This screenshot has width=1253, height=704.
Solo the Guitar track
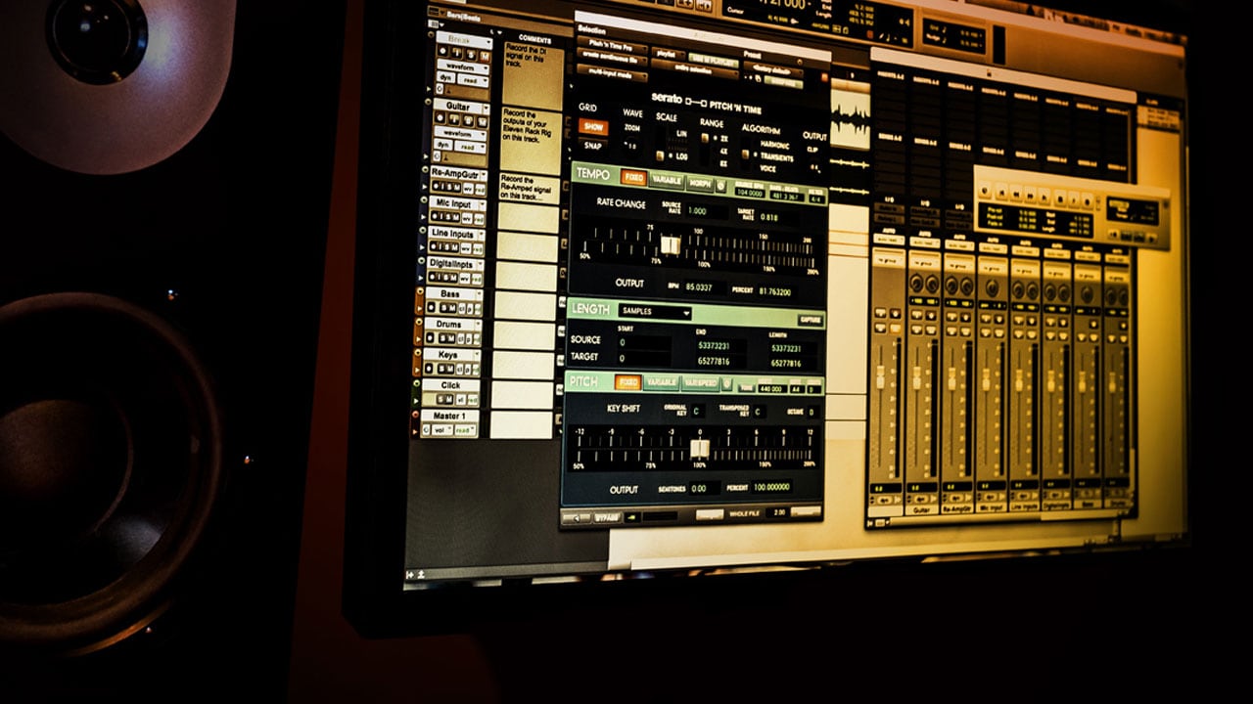(x=468, y=120)
